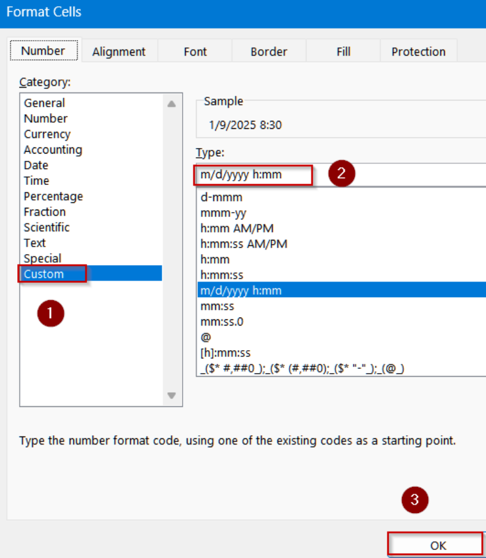This screenshot has width=486, height=558.
Task: Switch to the Border tab
Action: click(x=268, y=52)
